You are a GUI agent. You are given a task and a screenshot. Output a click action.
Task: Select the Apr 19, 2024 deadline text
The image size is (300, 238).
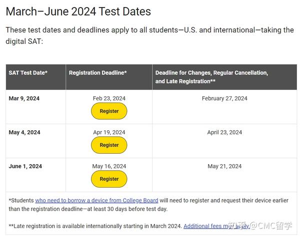109,132
